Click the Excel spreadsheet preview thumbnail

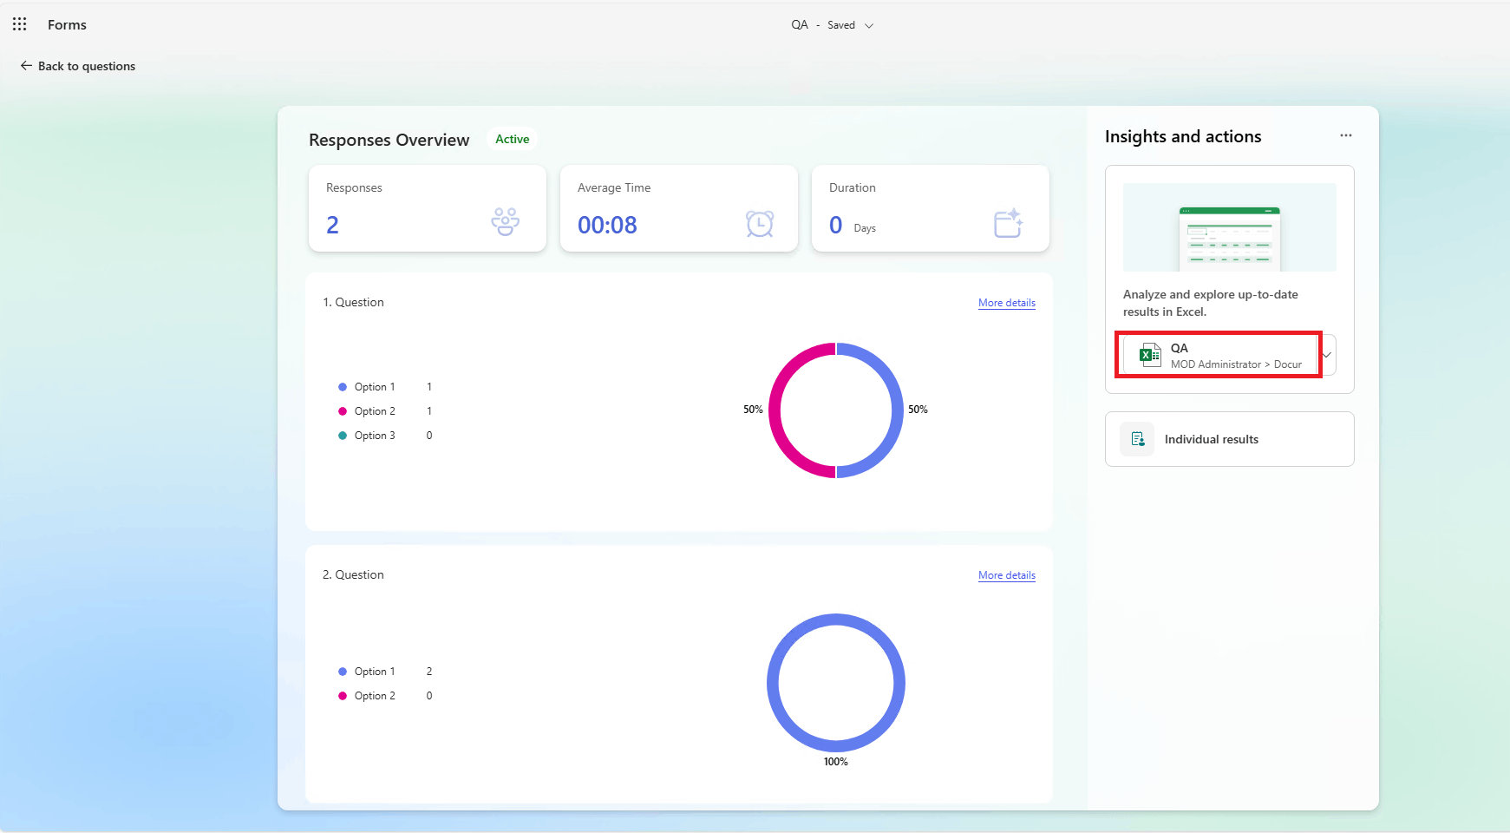[1229, 227]
